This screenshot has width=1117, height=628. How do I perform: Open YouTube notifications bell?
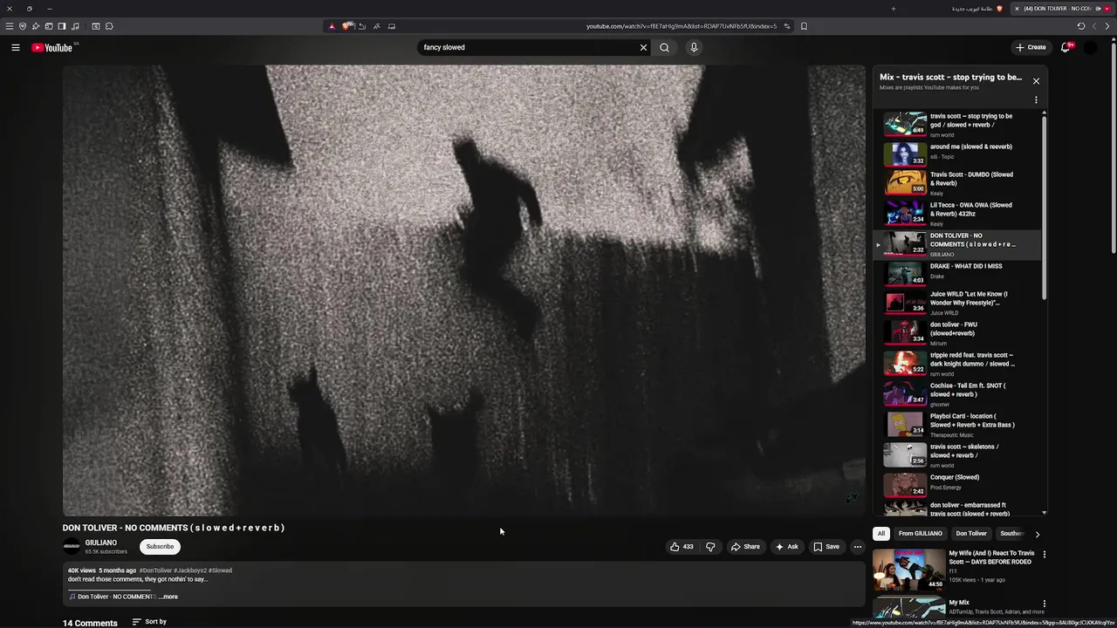point(1066,47)
